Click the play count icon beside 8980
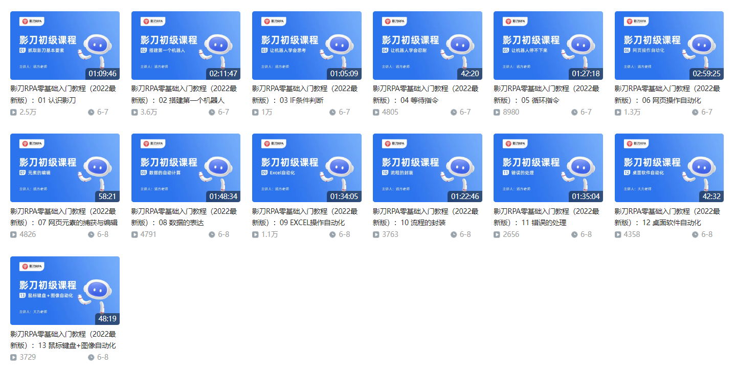736x371 pixels. click(x=497, y=112)
